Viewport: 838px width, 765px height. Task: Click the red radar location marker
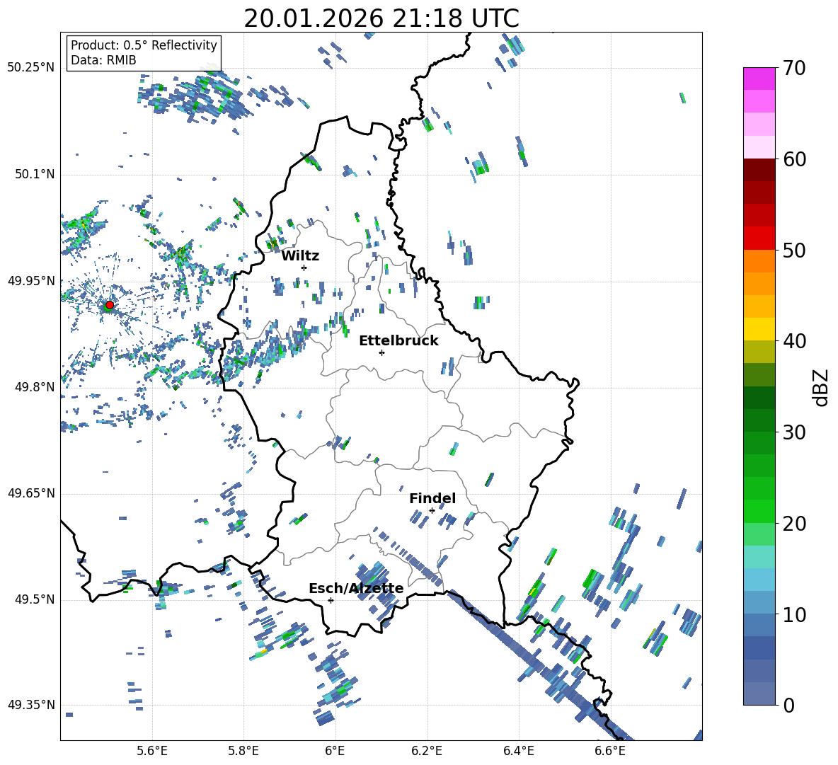(x=110, y=305)
